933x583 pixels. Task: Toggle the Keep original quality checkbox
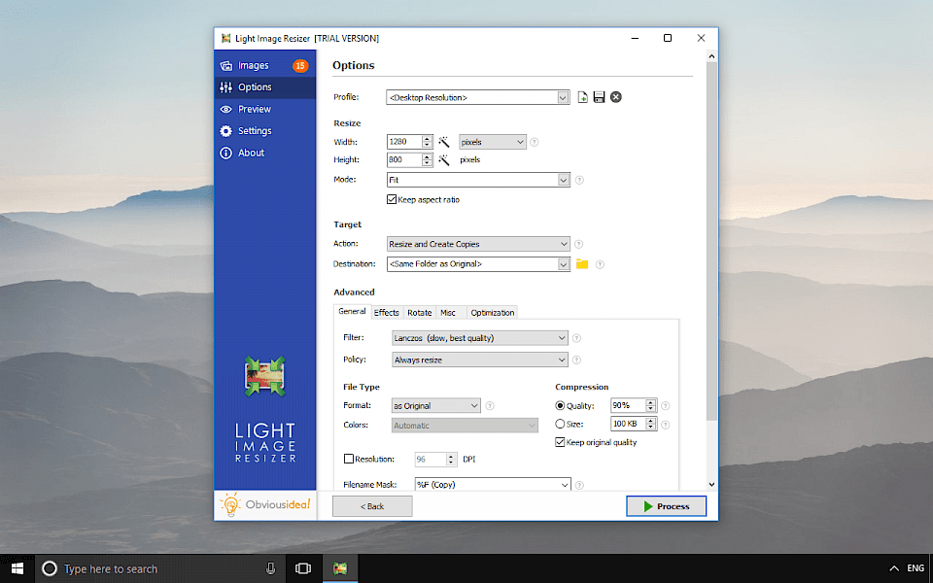560,442
